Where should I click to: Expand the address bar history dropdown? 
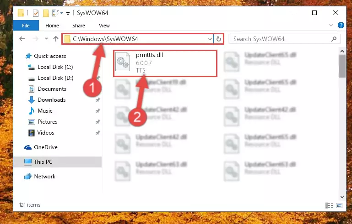pyautogui.click(x=210, y=39)
